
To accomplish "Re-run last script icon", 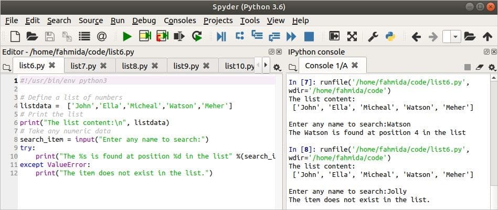I will click(x=197, y=36).
